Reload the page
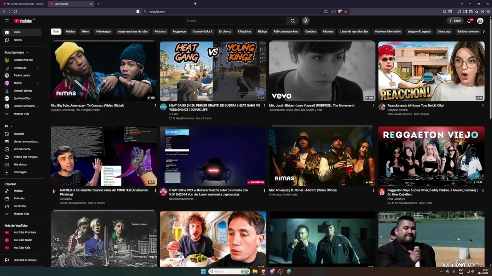This screenshot has height=276, width=492. [15, 11]
